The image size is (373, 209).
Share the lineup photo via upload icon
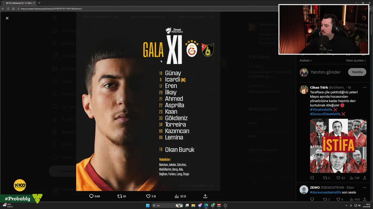pos(205,196)
